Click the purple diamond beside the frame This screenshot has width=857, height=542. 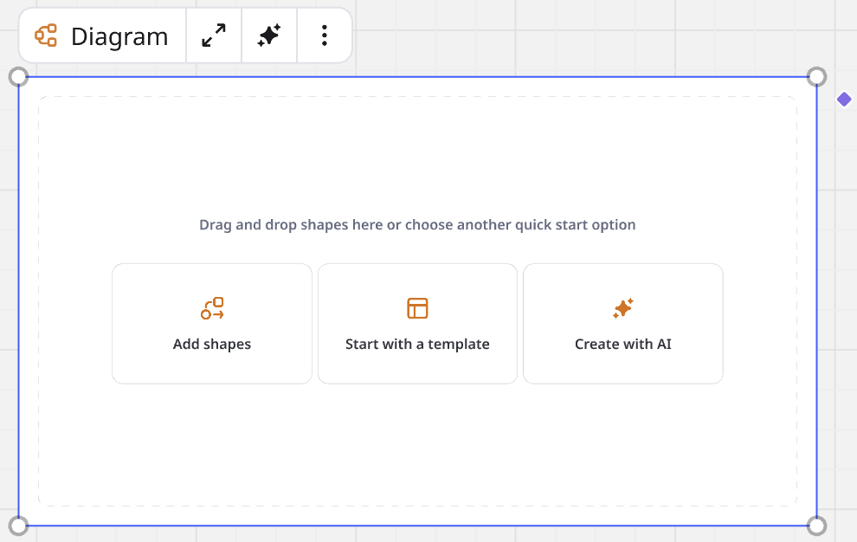[844, 100]
